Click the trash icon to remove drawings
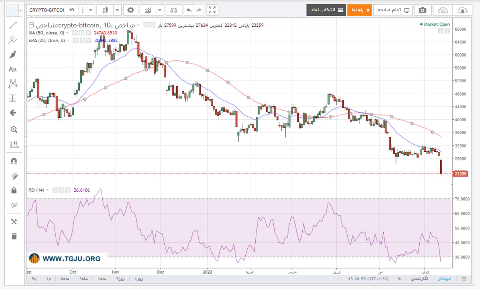480x289 pixels. click(x=14, y=236)
